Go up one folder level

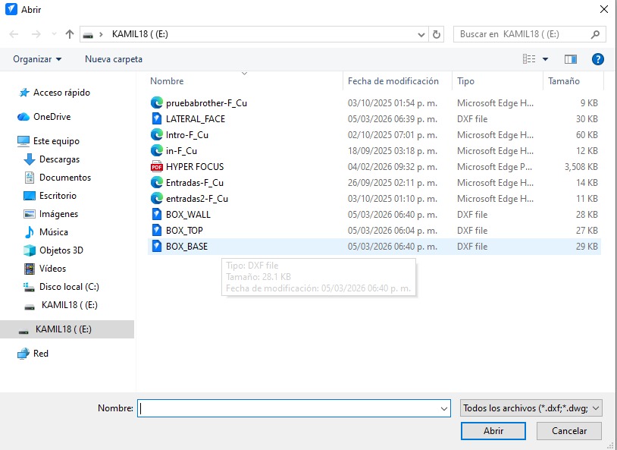click(x=70, y=34)
